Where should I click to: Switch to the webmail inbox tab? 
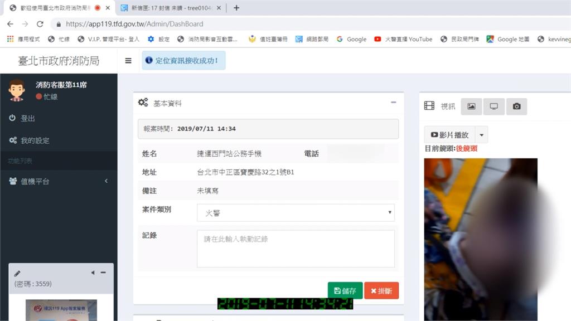[x=166, y=8]
